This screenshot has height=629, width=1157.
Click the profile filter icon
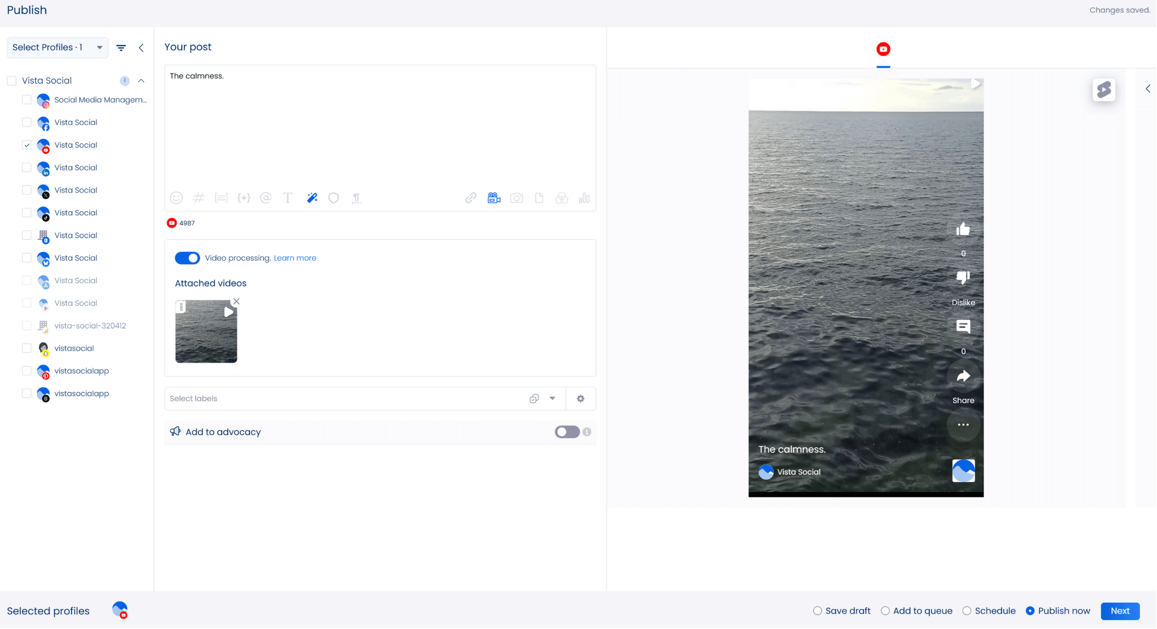121,48
